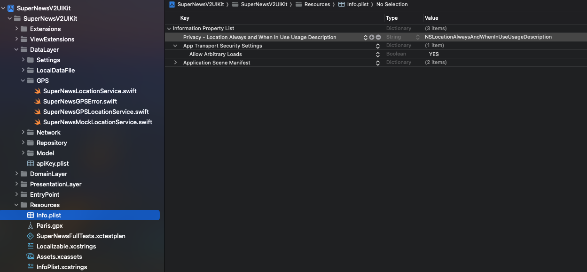Click the NSLocationAlwaysAndWhenInUseUsageDescription value field

point(488,37)
